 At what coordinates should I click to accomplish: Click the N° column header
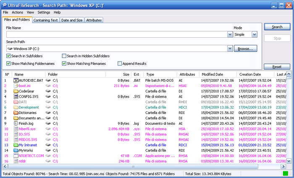coord(7,75)
